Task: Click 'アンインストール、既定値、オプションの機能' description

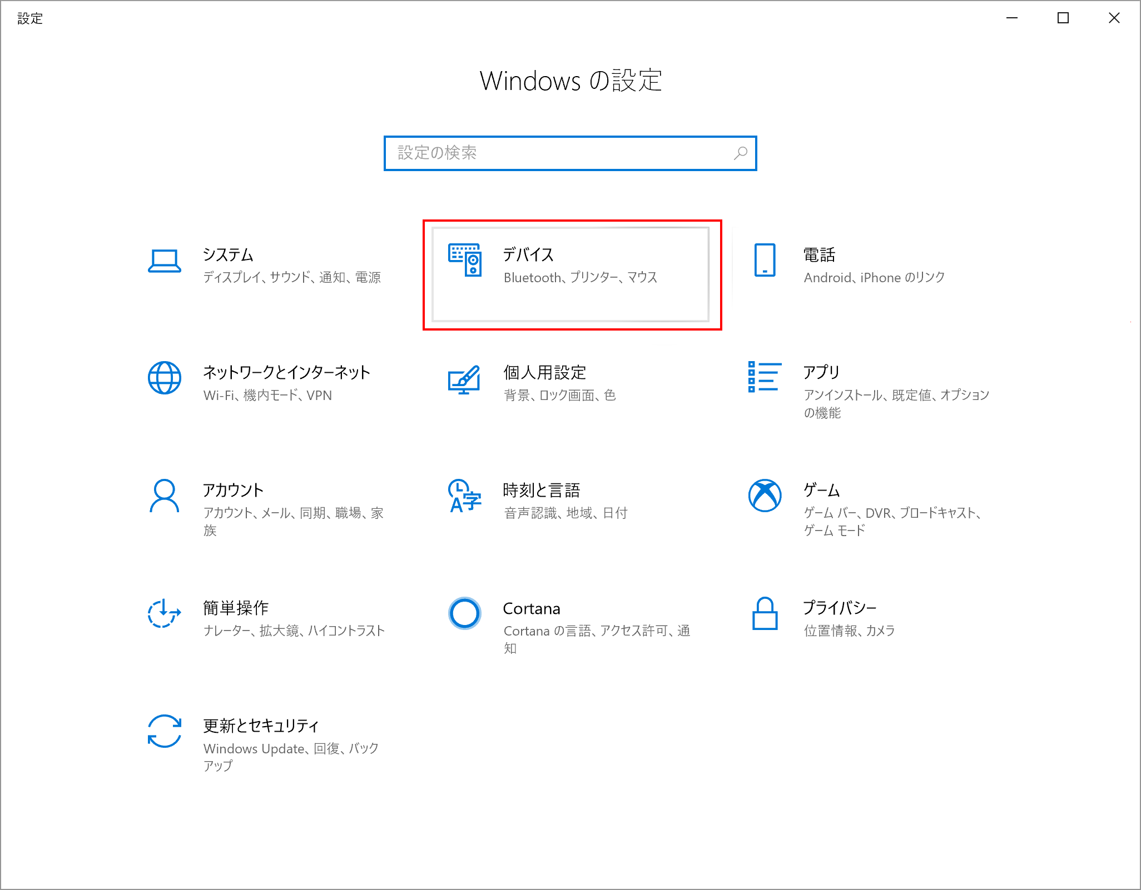Action: [897, 404]
